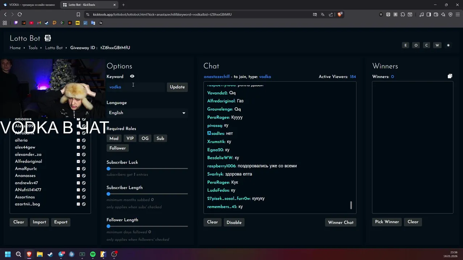This screenshot has width=463, height=260.
Task: Go to Lotto Bot in breadcrumb
Action: [54, 48]
